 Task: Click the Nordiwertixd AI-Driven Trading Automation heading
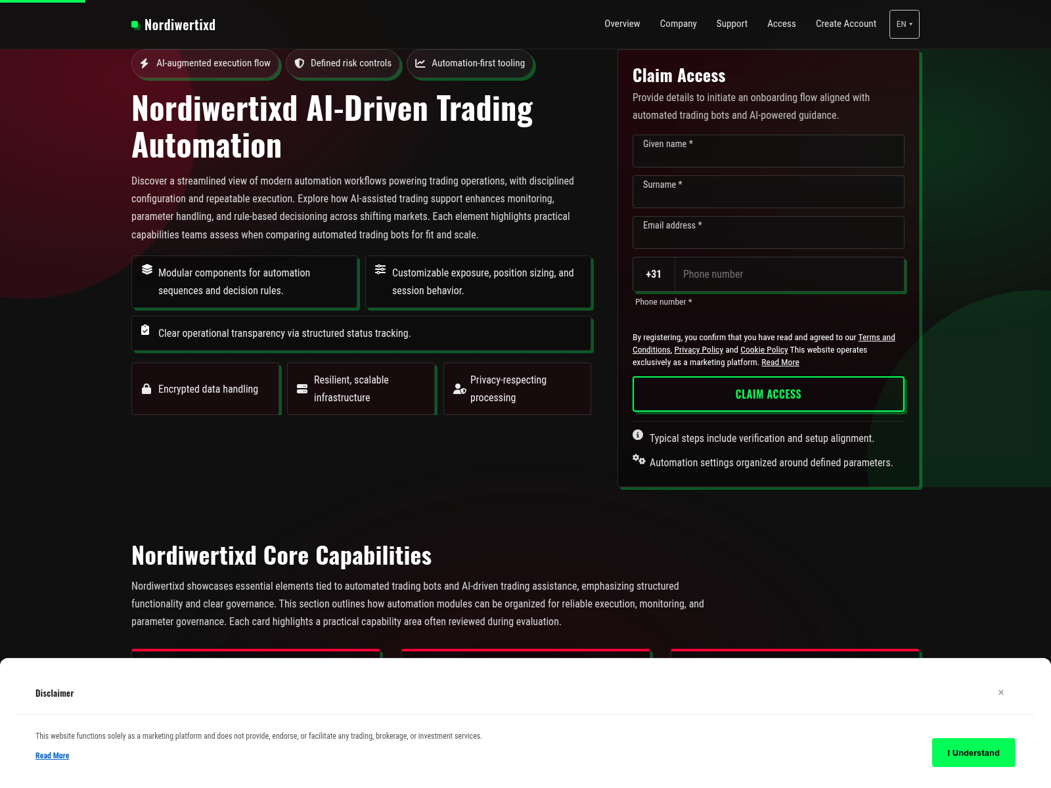point(332,127)
